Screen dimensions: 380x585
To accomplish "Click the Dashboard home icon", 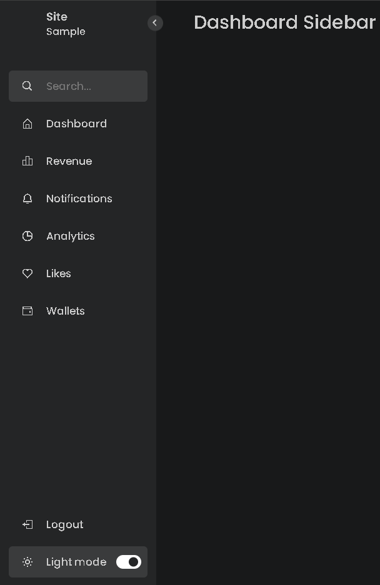I will pos(27,123).
